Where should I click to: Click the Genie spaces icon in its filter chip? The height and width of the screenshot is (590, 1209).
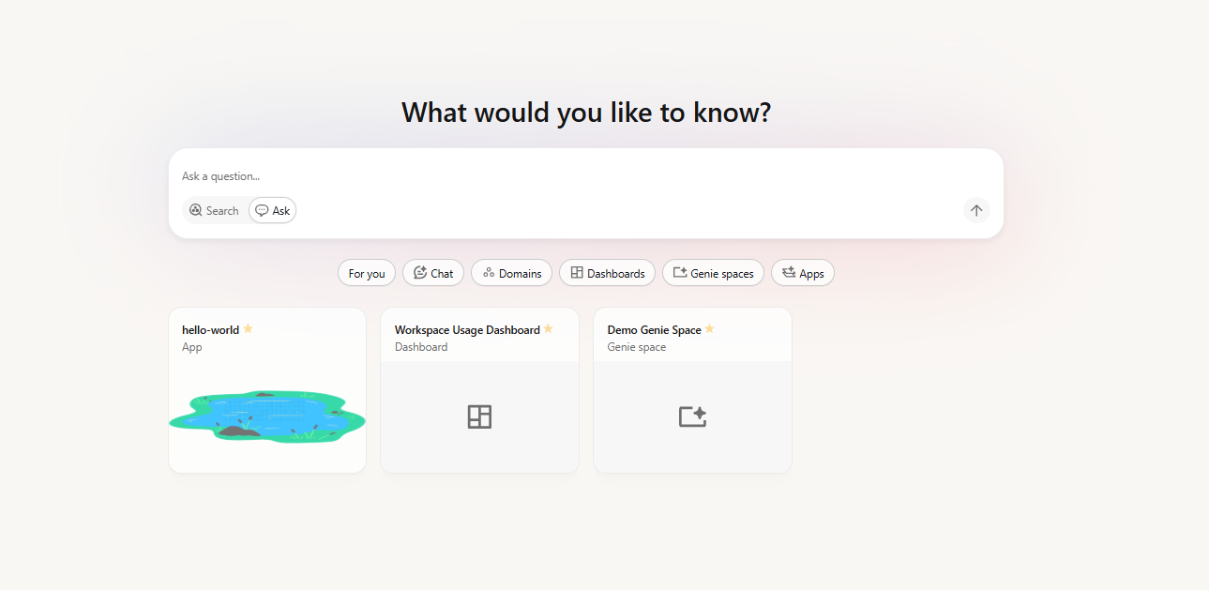coord(678,272)
